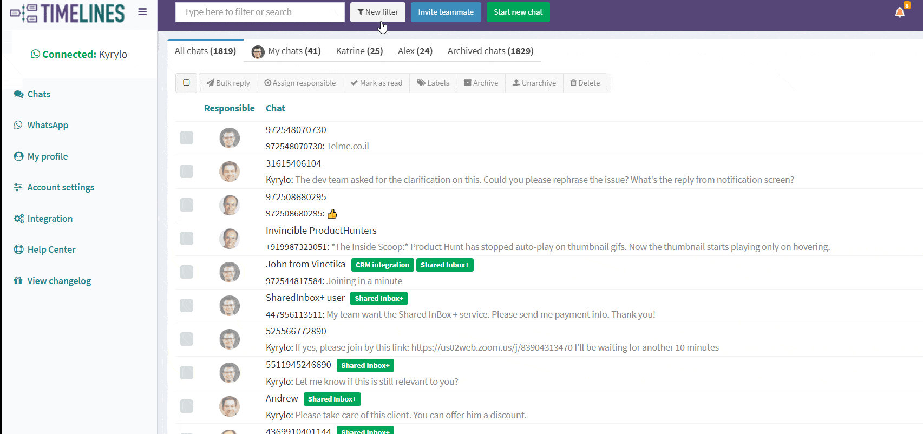The height and width of the screenshot is (434, 923).
Task: Click the Responsible column header
Action: pos(229,108)
